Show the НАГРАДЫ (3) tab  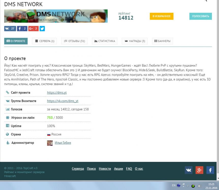135,41
